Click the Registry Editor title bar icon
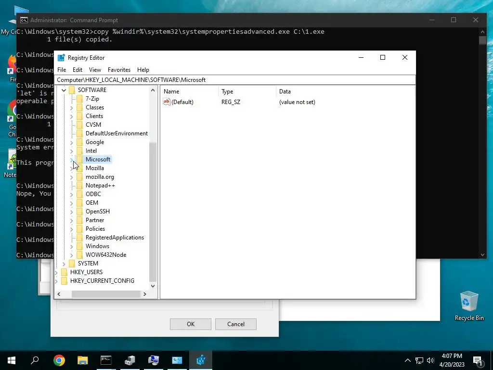This screenshot has width=493, height=370. click(61, 58)
